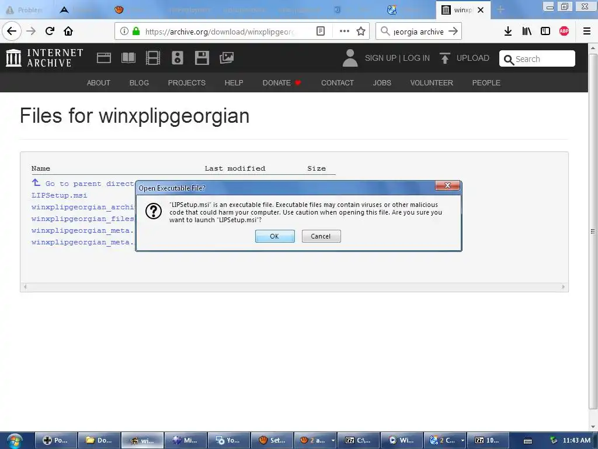This screenshot has width=598, height=449.
Task: Open the Video film-strip icon
Action: point(153,58)
